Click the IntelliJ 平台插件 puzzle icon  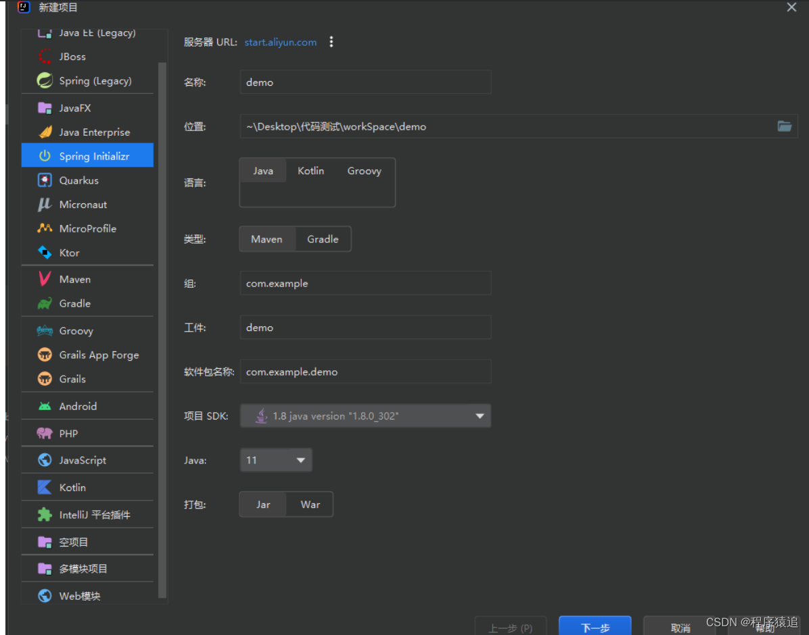45,515
